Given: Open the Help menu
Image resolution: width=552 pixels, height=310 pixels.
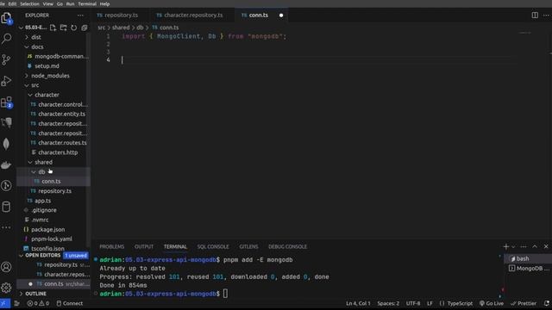Looking at the screenshot, I should pos(104,3).
